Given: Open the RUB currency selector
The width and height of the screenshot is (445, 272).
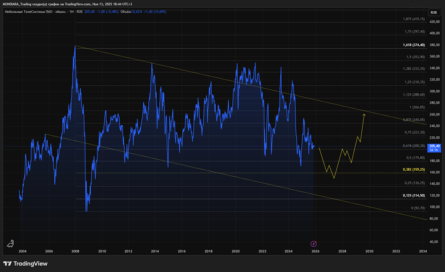Looking at the screenshot, I should tap(434, 13).
